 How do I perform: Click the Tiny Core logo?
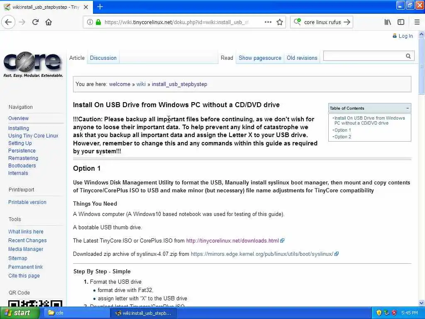click(33, 64)
